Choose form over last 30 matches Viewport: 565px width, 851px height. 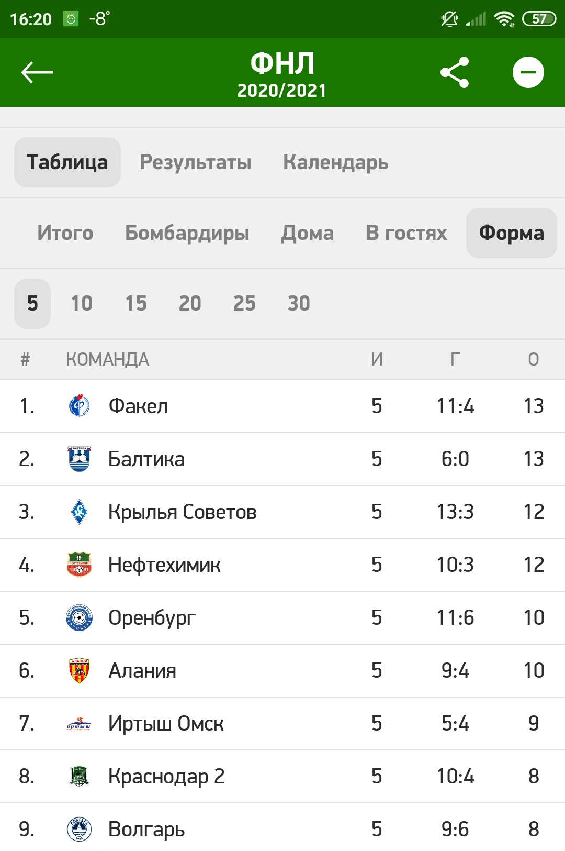tap(299, 303)
